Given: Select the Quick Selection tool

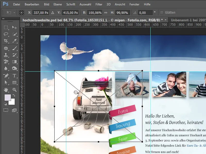Looking at the screenshot, I should [x=14, y=34].
